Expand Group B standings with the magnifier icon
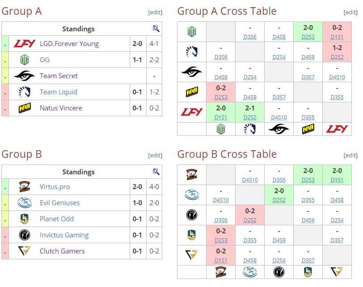 coord(156,172)
